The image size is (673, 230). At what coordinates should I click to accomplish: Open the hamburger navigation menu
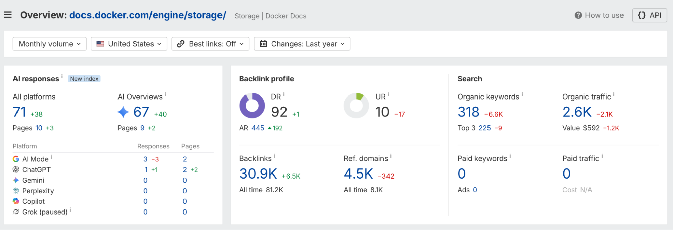click(x=8, y=15)
